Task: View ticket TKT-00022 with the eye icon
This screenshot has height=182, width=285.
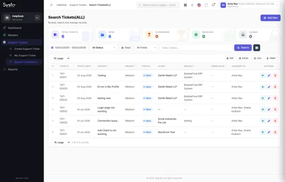Action: tap(263, 98)
